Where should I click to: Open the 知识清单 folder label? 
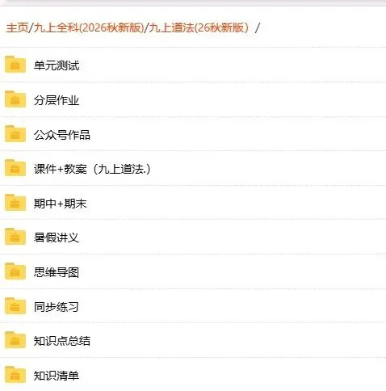coord(57,376)
